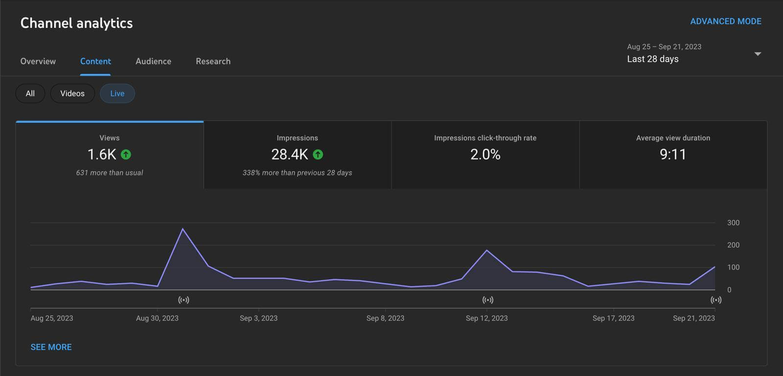The width and height of the screenshot is (783, 376).
Task: Select the Live filter chip
Action: pos(117,93)
